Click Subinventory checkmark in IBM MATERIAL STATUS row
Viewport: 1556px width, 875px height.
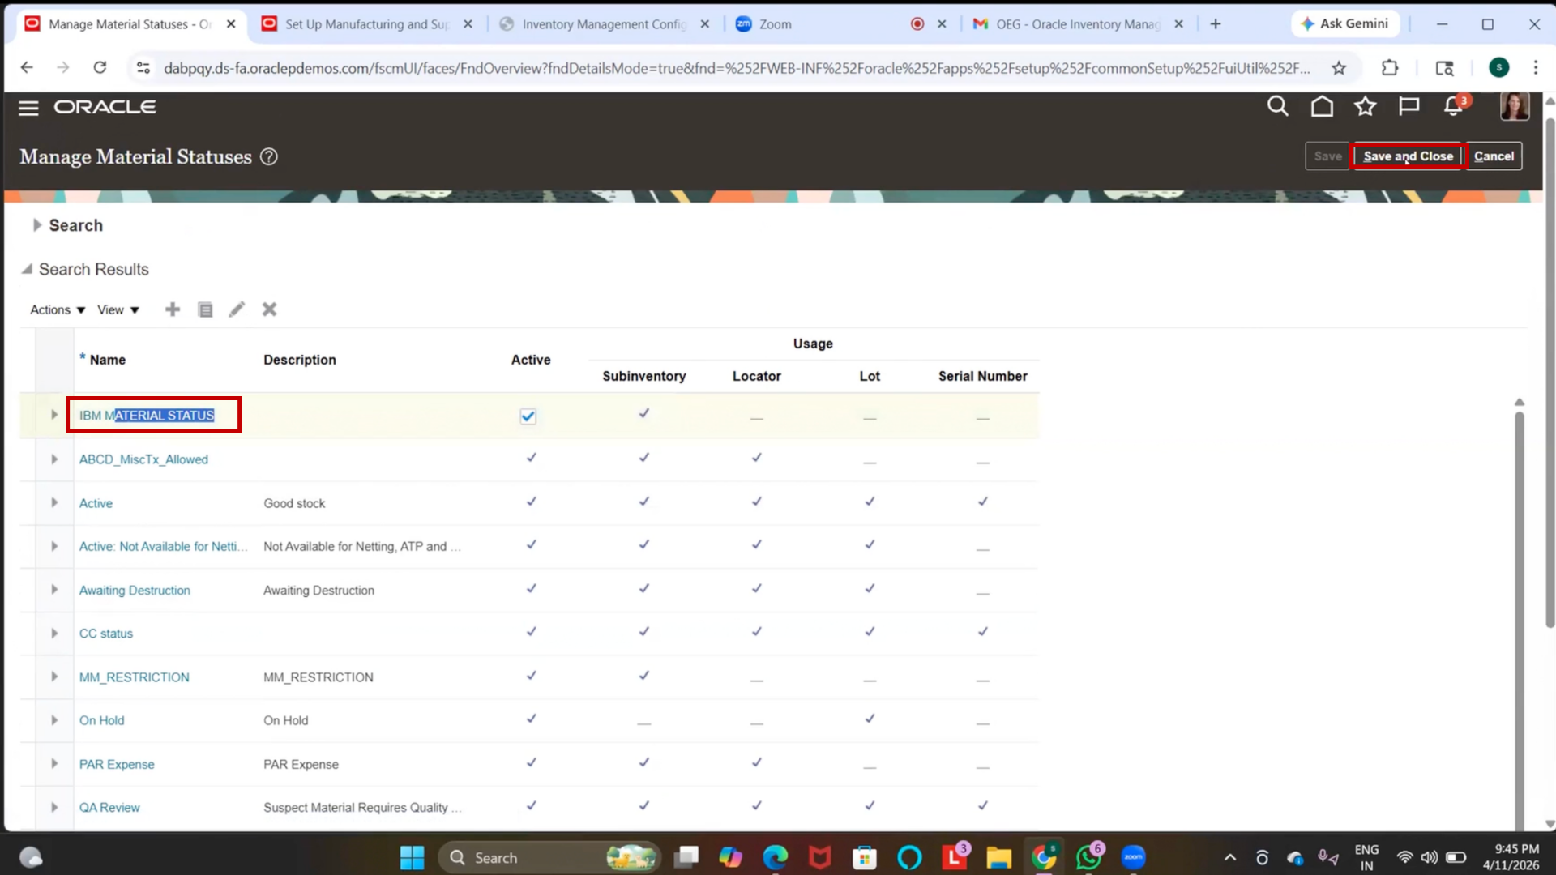pyautogui.click(x=644, y=413)
